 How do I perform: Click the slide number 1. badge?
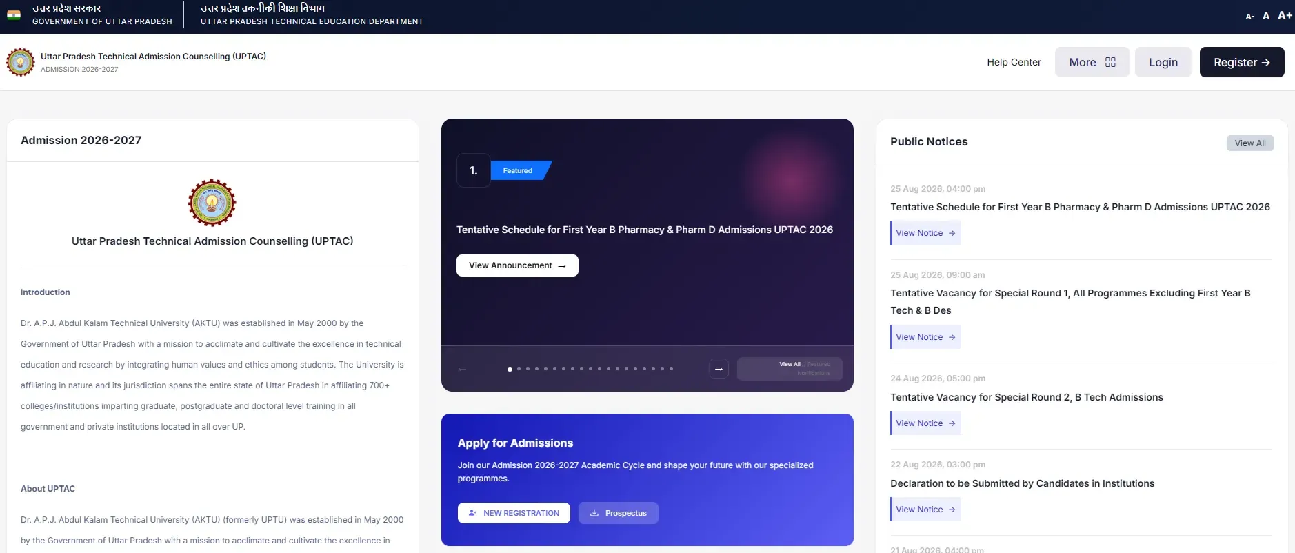coord(474,170)
